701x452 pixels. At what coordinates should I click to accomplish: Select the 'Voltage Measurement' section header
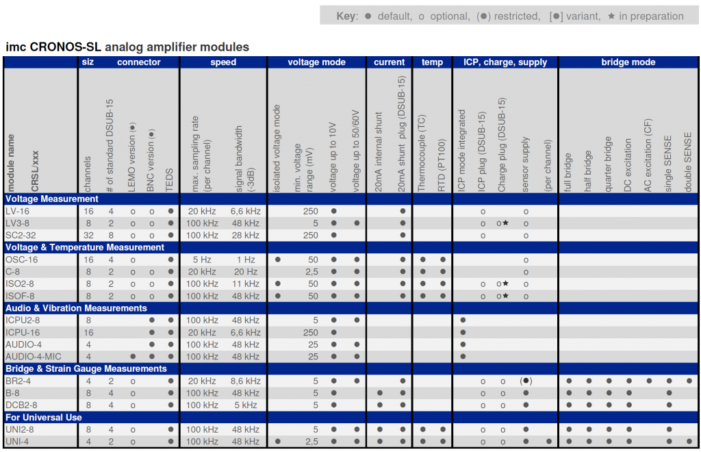(52, 199)
